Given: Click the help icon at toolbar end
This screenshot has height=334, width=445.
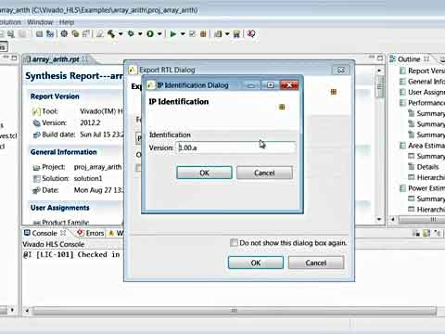Looking at the screenshot, I should 251,33.
